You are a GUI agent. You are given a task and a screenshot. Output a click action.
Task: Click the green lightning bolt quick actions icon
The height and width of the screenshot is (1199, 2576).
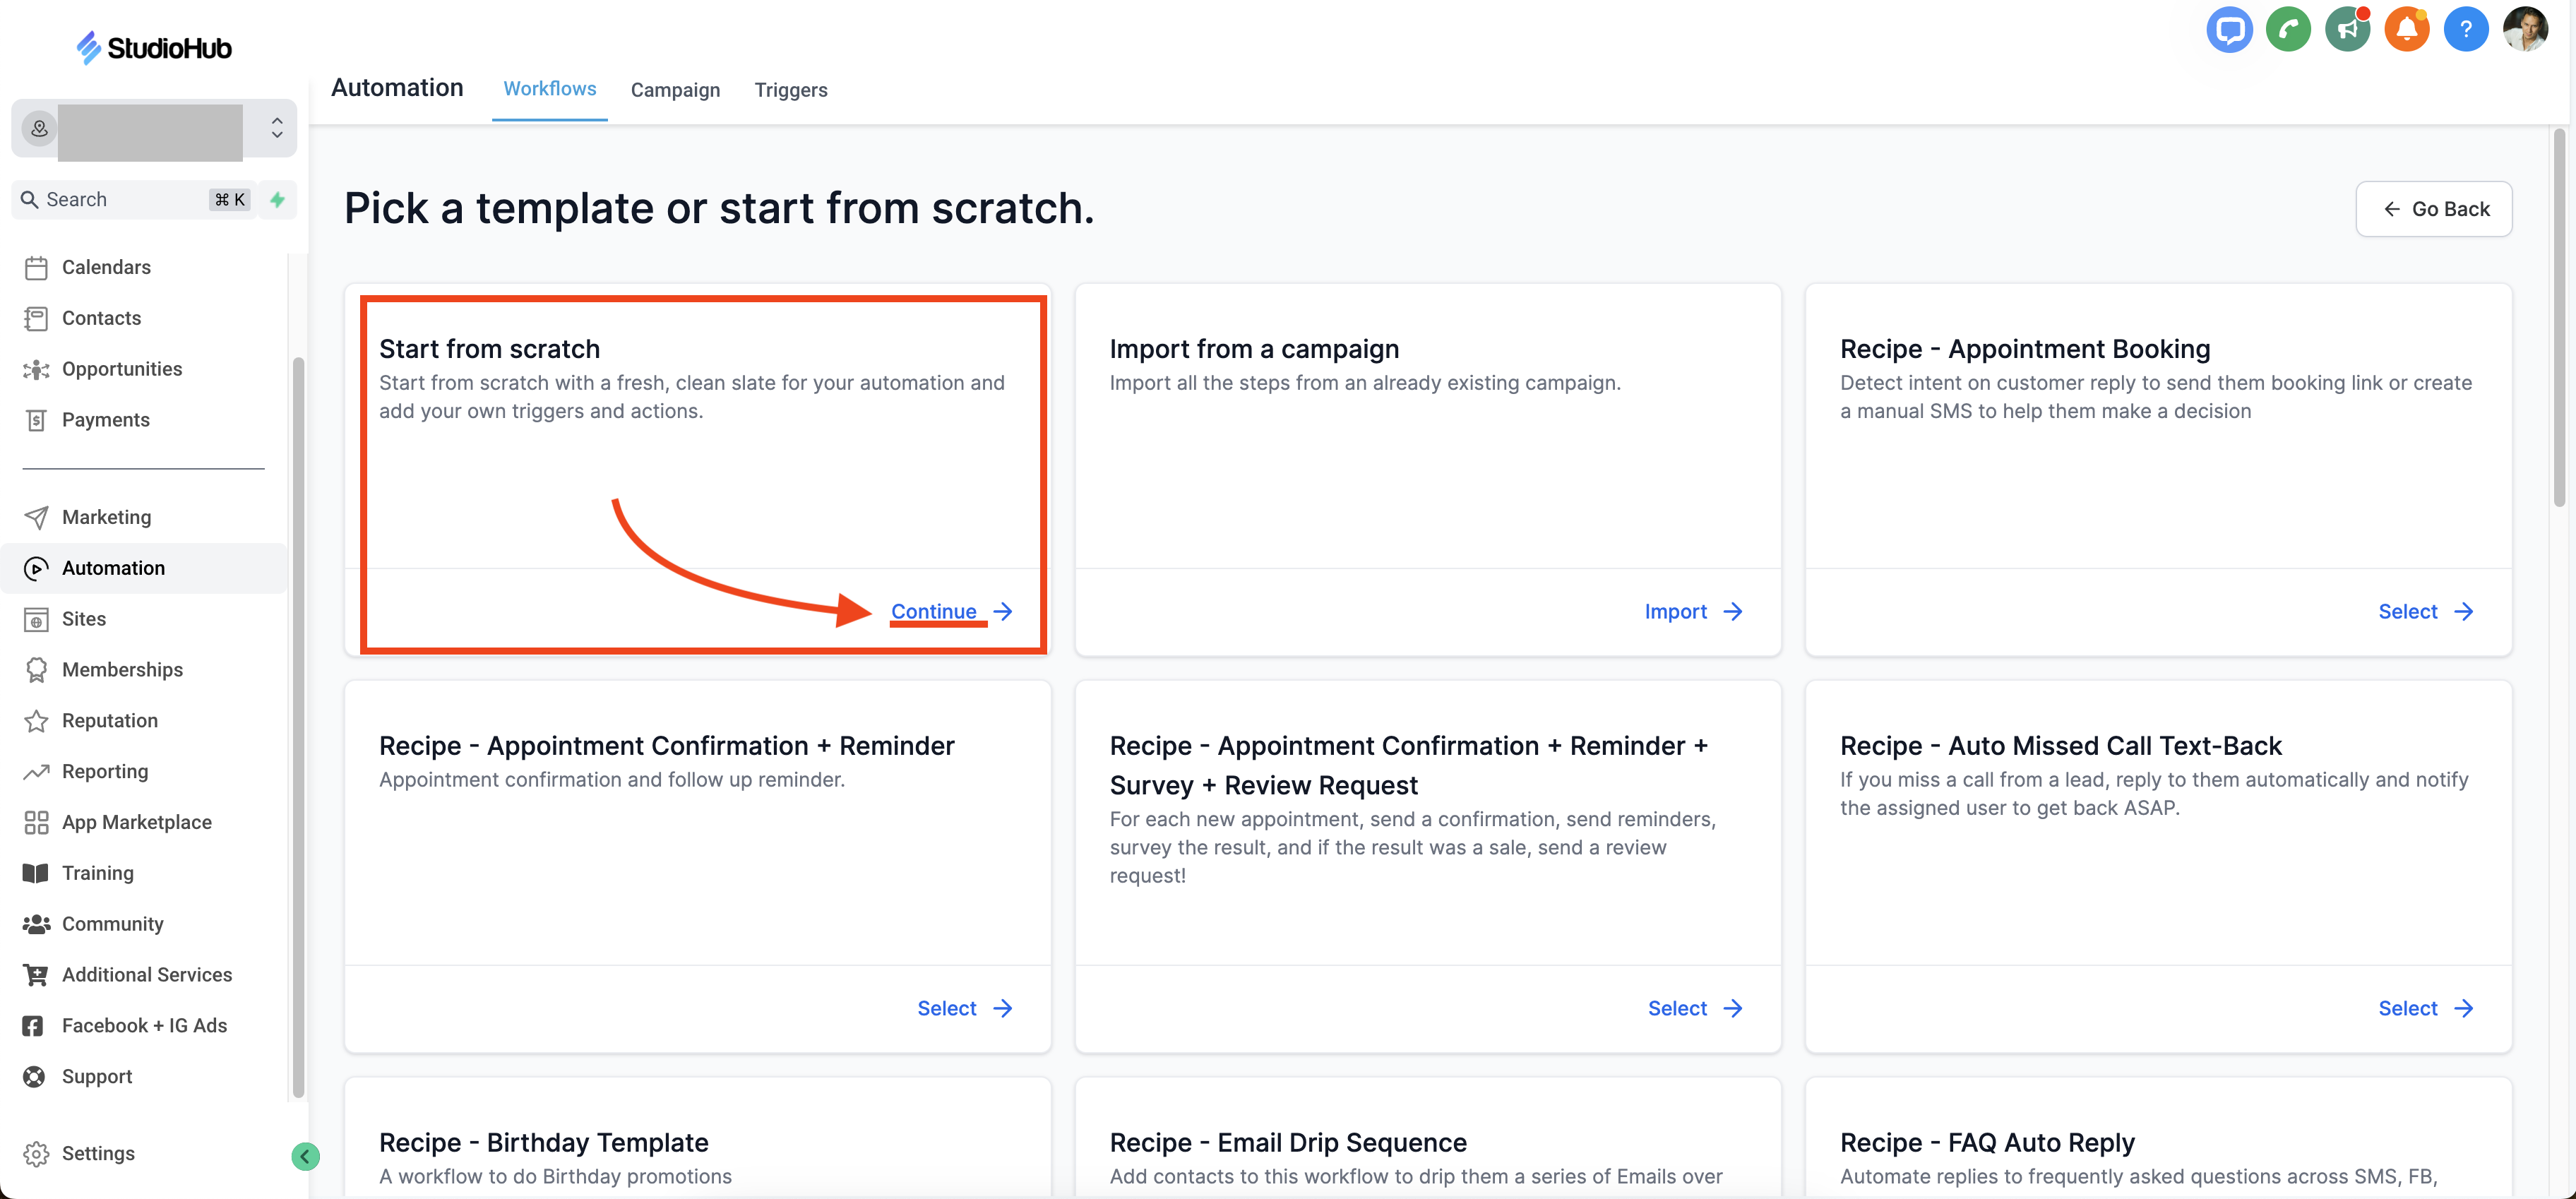click(x=278, y=199)
